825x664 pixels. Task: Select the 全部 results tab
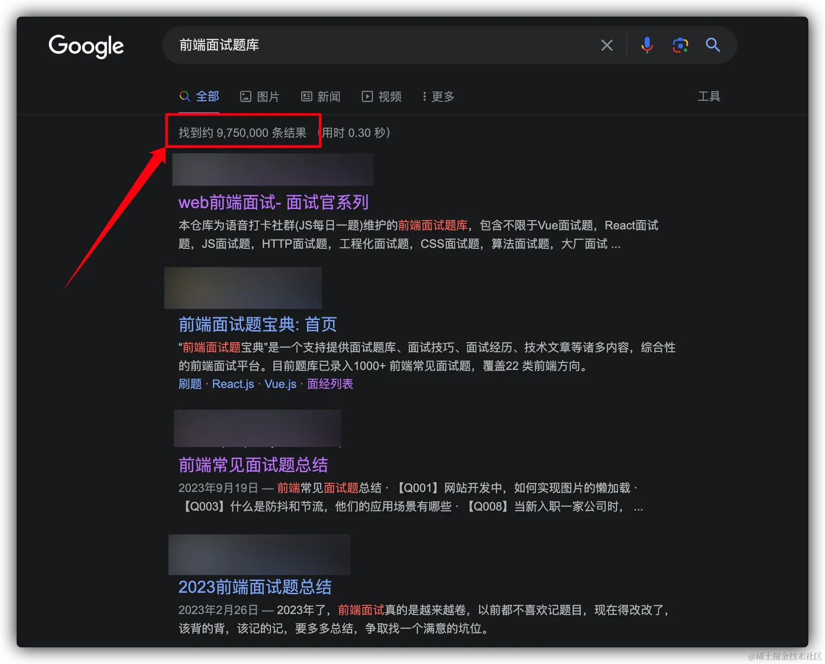pos(199,96)
